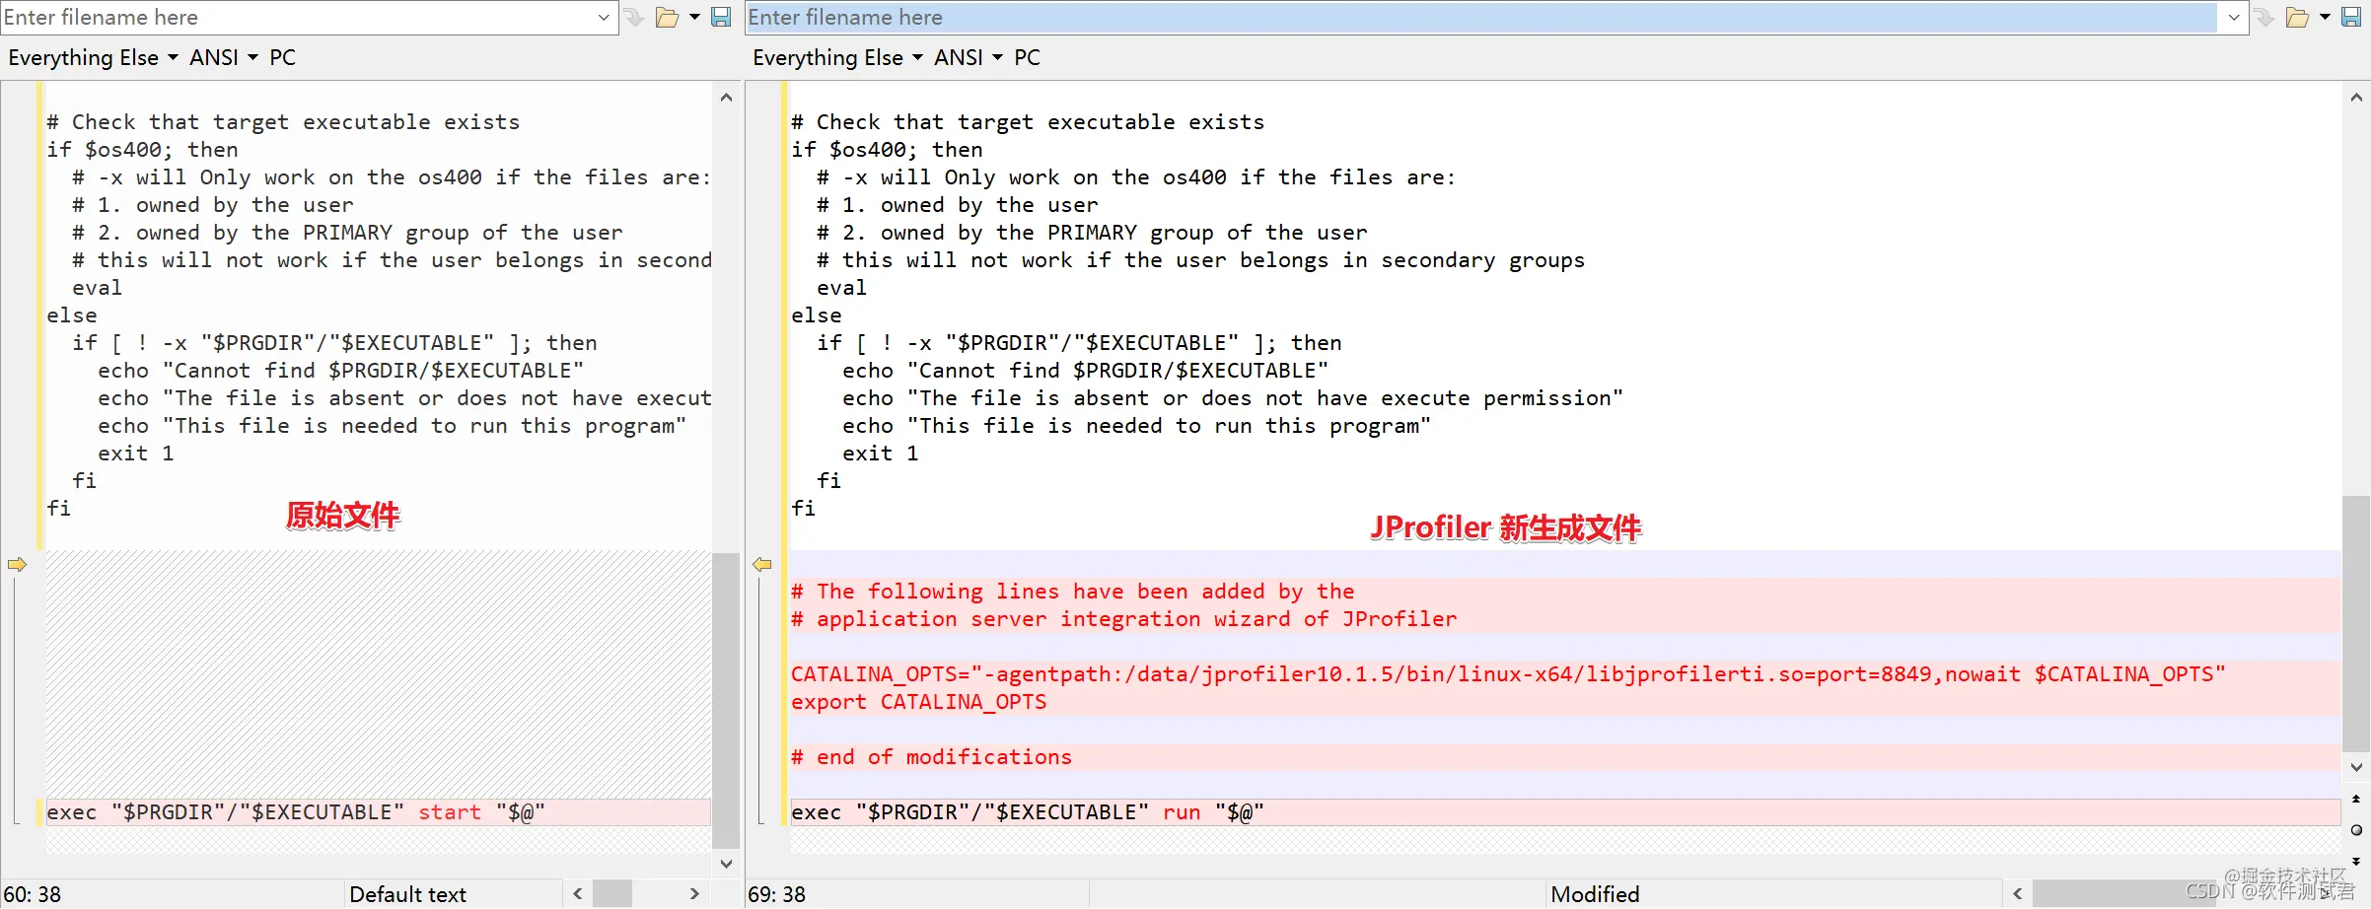This screenshot has width=2371, height=909.
Task: Click right pane 'eval' line
Action: pos(841,288)
